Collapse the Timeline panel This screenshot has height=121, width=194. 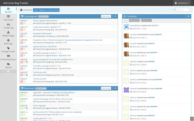tap(189, 16)
